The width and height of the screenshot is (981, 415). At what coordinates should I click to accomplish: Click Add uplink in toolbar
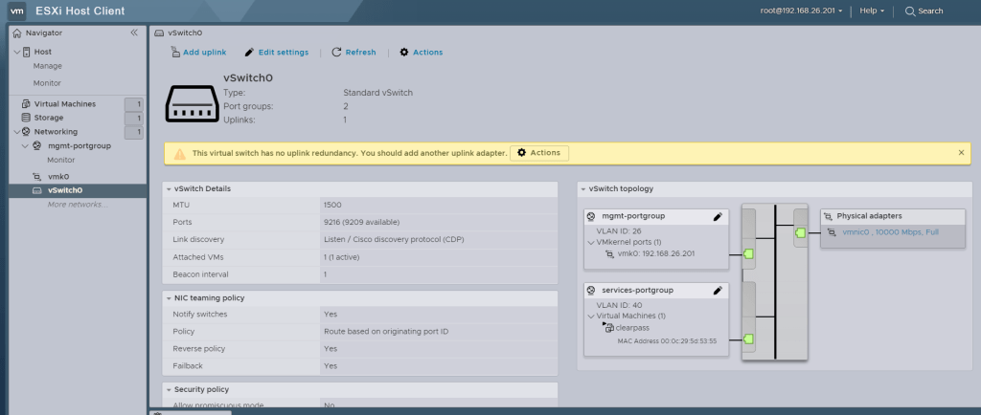tap(198, 53)
